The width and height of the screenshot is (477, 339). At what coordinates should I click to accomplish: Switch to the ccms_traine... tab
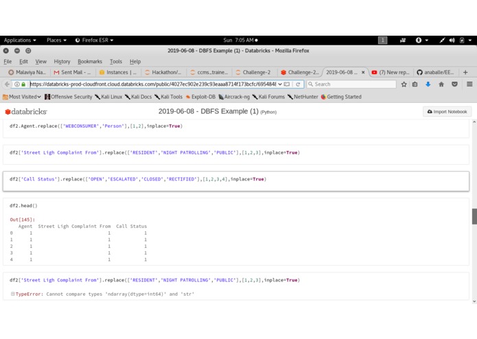(209, 72)
